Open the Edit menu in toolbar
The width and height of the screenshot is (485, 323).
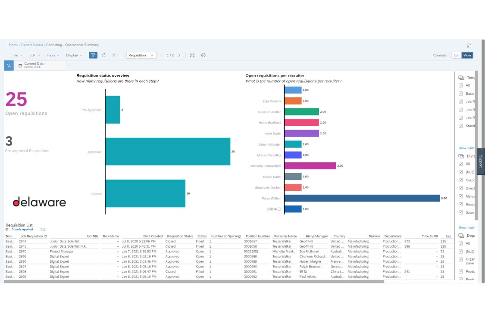pyautogui.click(x=34, y=55)
